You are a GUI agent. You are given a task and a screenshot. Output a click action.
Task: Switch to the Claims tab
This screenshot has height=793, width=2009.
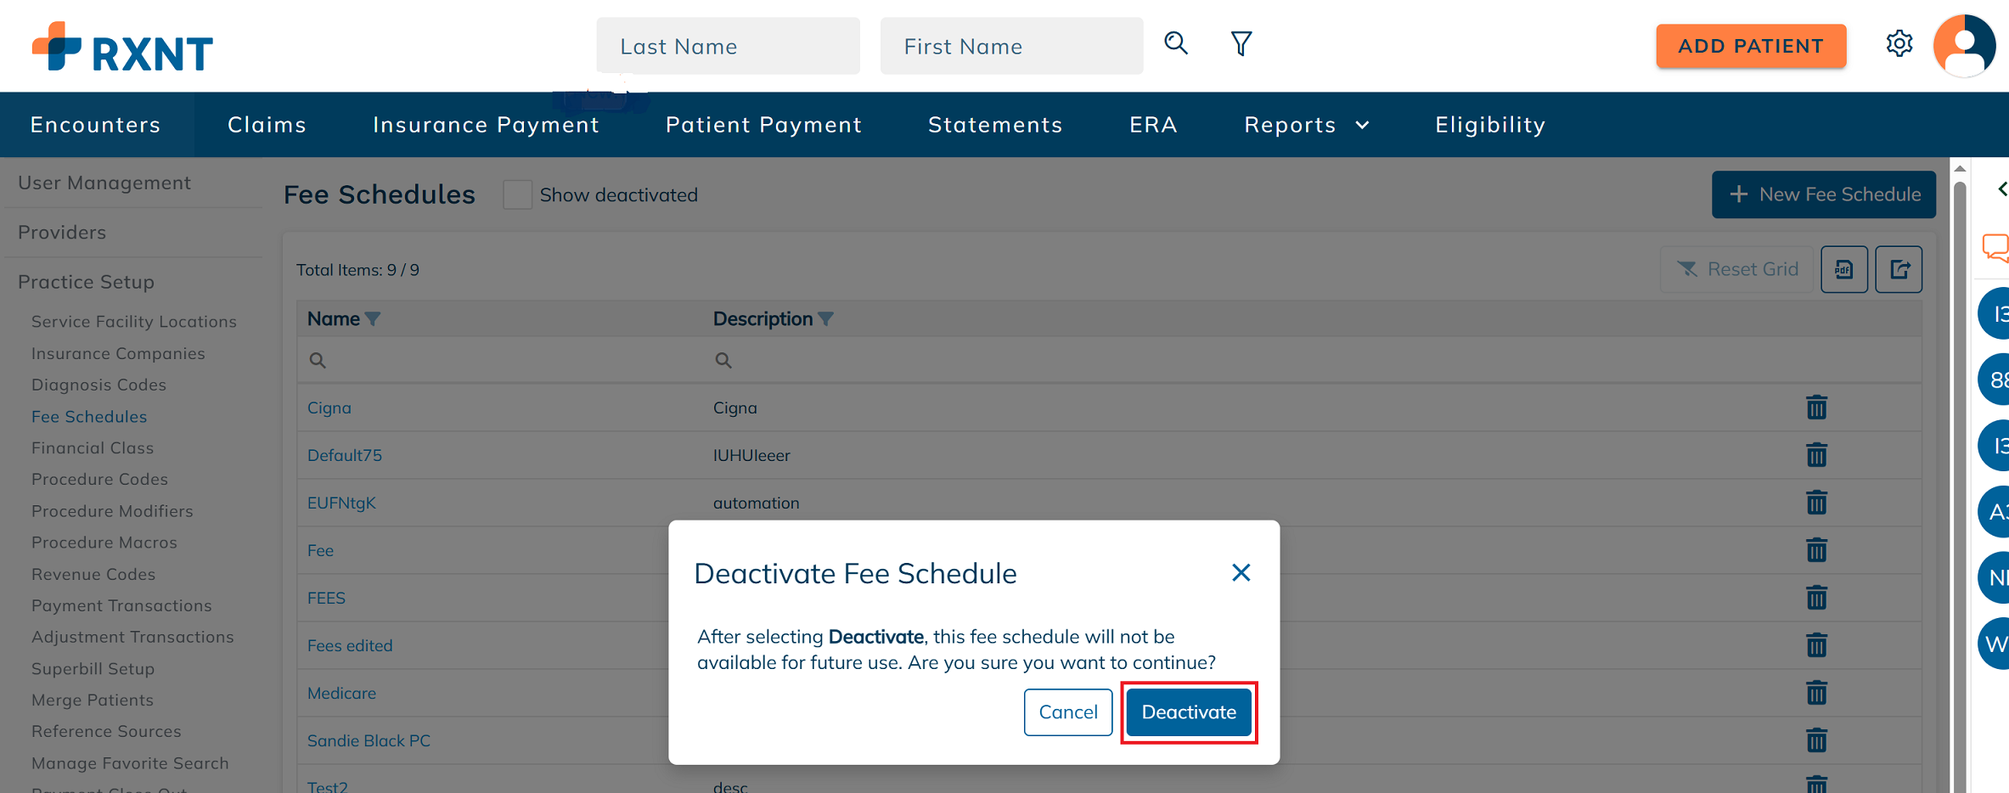pyautogui.click(x=267, y=125)
